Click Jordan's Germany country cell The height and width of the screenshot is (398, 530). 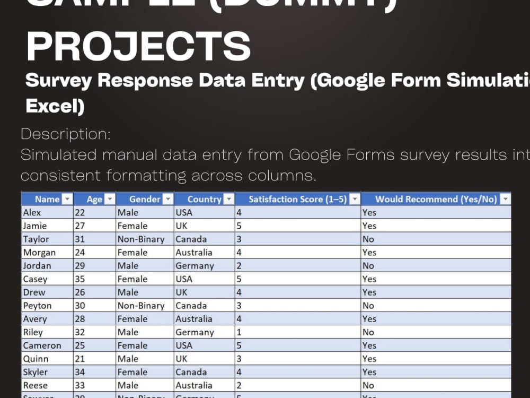pyautogui.click(x=204, y=266)
